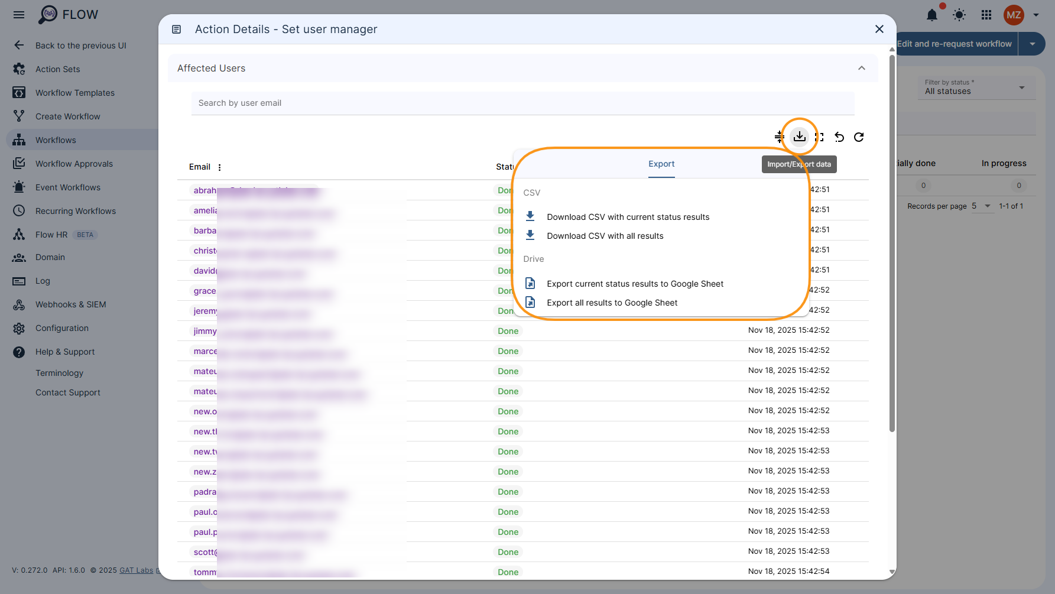Select Recurring Workflows in the sidebar
The image size is (1055, 594).
[x=76, y=210]
